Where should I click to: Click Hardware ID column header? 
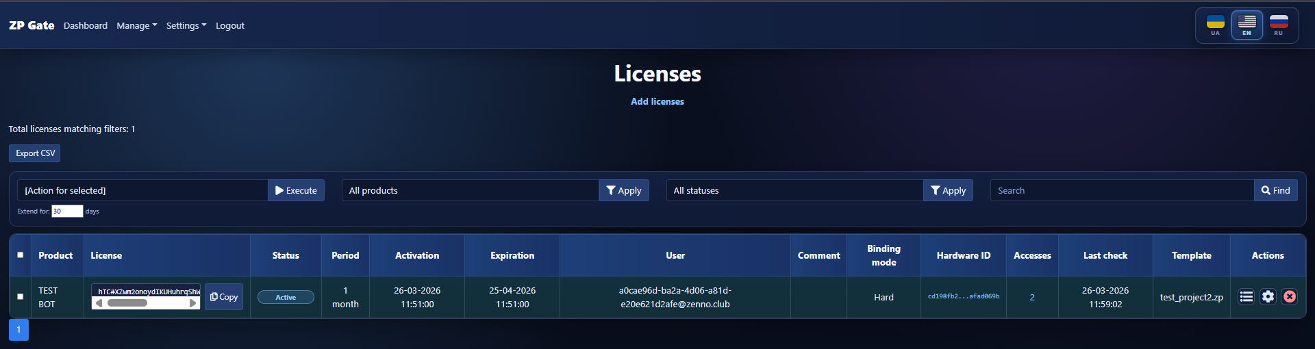click(x=964, y=255)
